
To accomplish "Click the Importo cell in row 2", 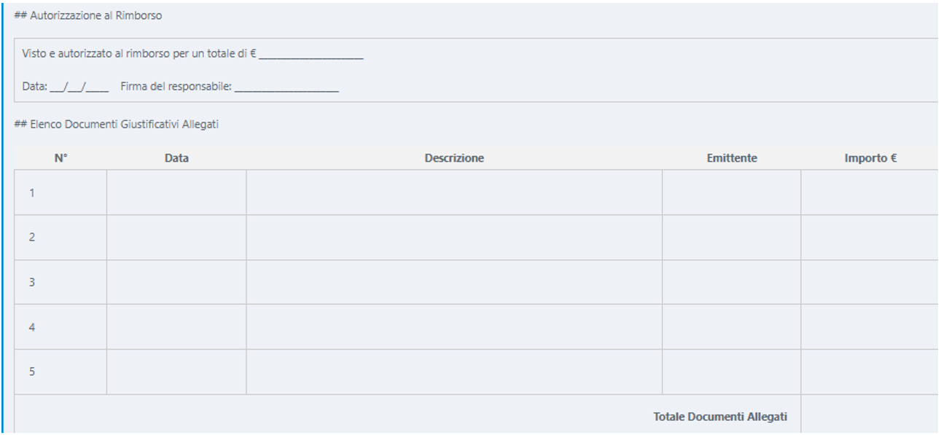I will 870,238.
